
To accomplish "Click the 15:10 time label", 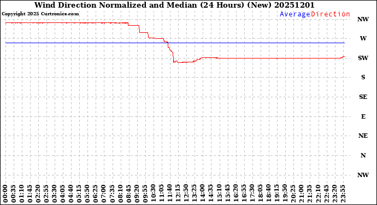I will [x=219, y=194].
